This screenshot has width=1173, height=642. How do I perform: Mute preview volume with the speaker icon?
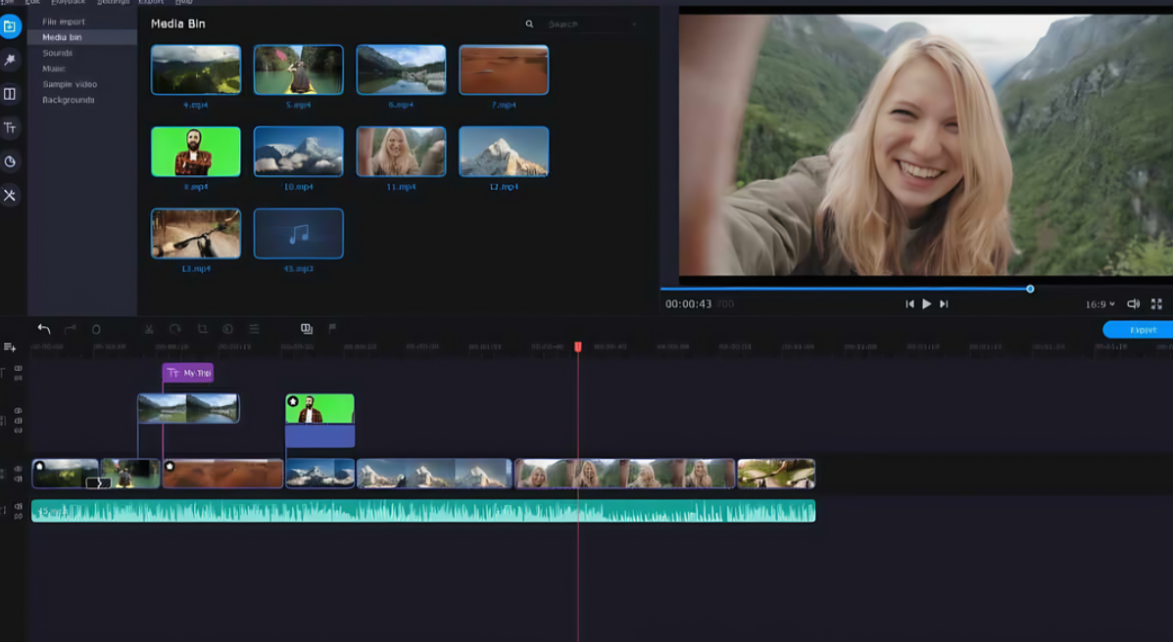tap(1134, 303)
